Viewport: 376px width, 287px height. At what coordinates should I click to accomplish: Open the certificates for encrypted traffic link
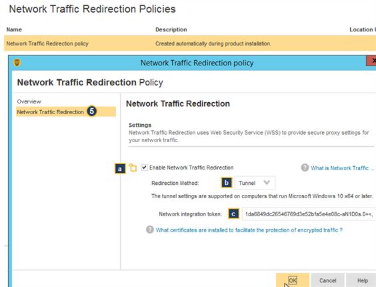pos(249,230)
